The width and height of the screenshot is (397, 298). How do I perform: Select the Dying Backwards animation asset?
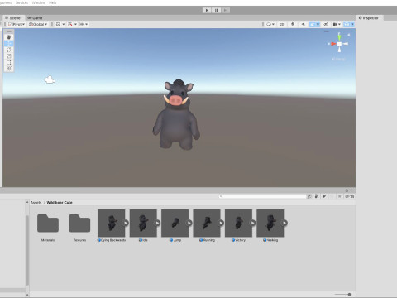click(112, 223)
